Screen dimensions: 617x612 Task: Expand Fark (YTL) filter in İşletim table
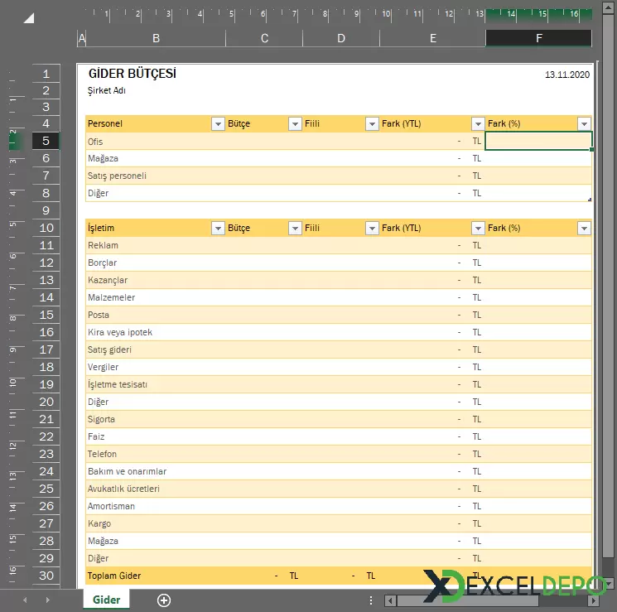pyautogui.click(x=477, y=229)
